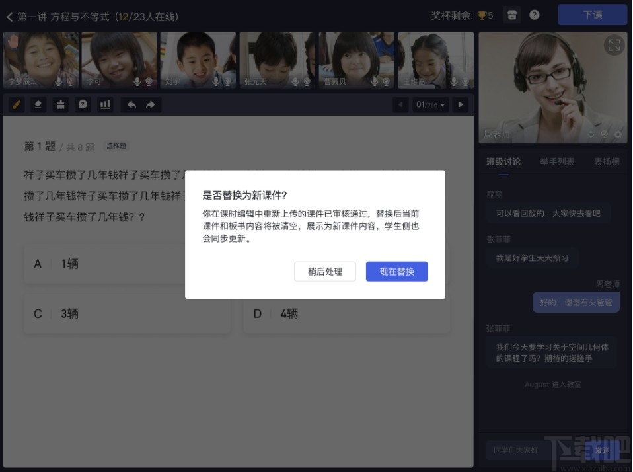Toggle 周老师's camera off
Image resolution: width=633 pixels, height=472 pixels.
[x=604, y=134]
